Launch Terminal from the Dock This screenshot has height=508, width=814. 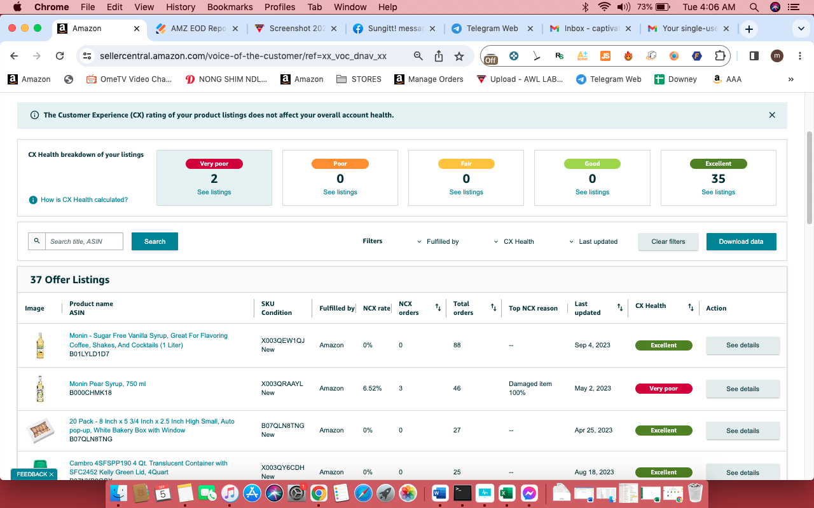click(x=462, y=493)
